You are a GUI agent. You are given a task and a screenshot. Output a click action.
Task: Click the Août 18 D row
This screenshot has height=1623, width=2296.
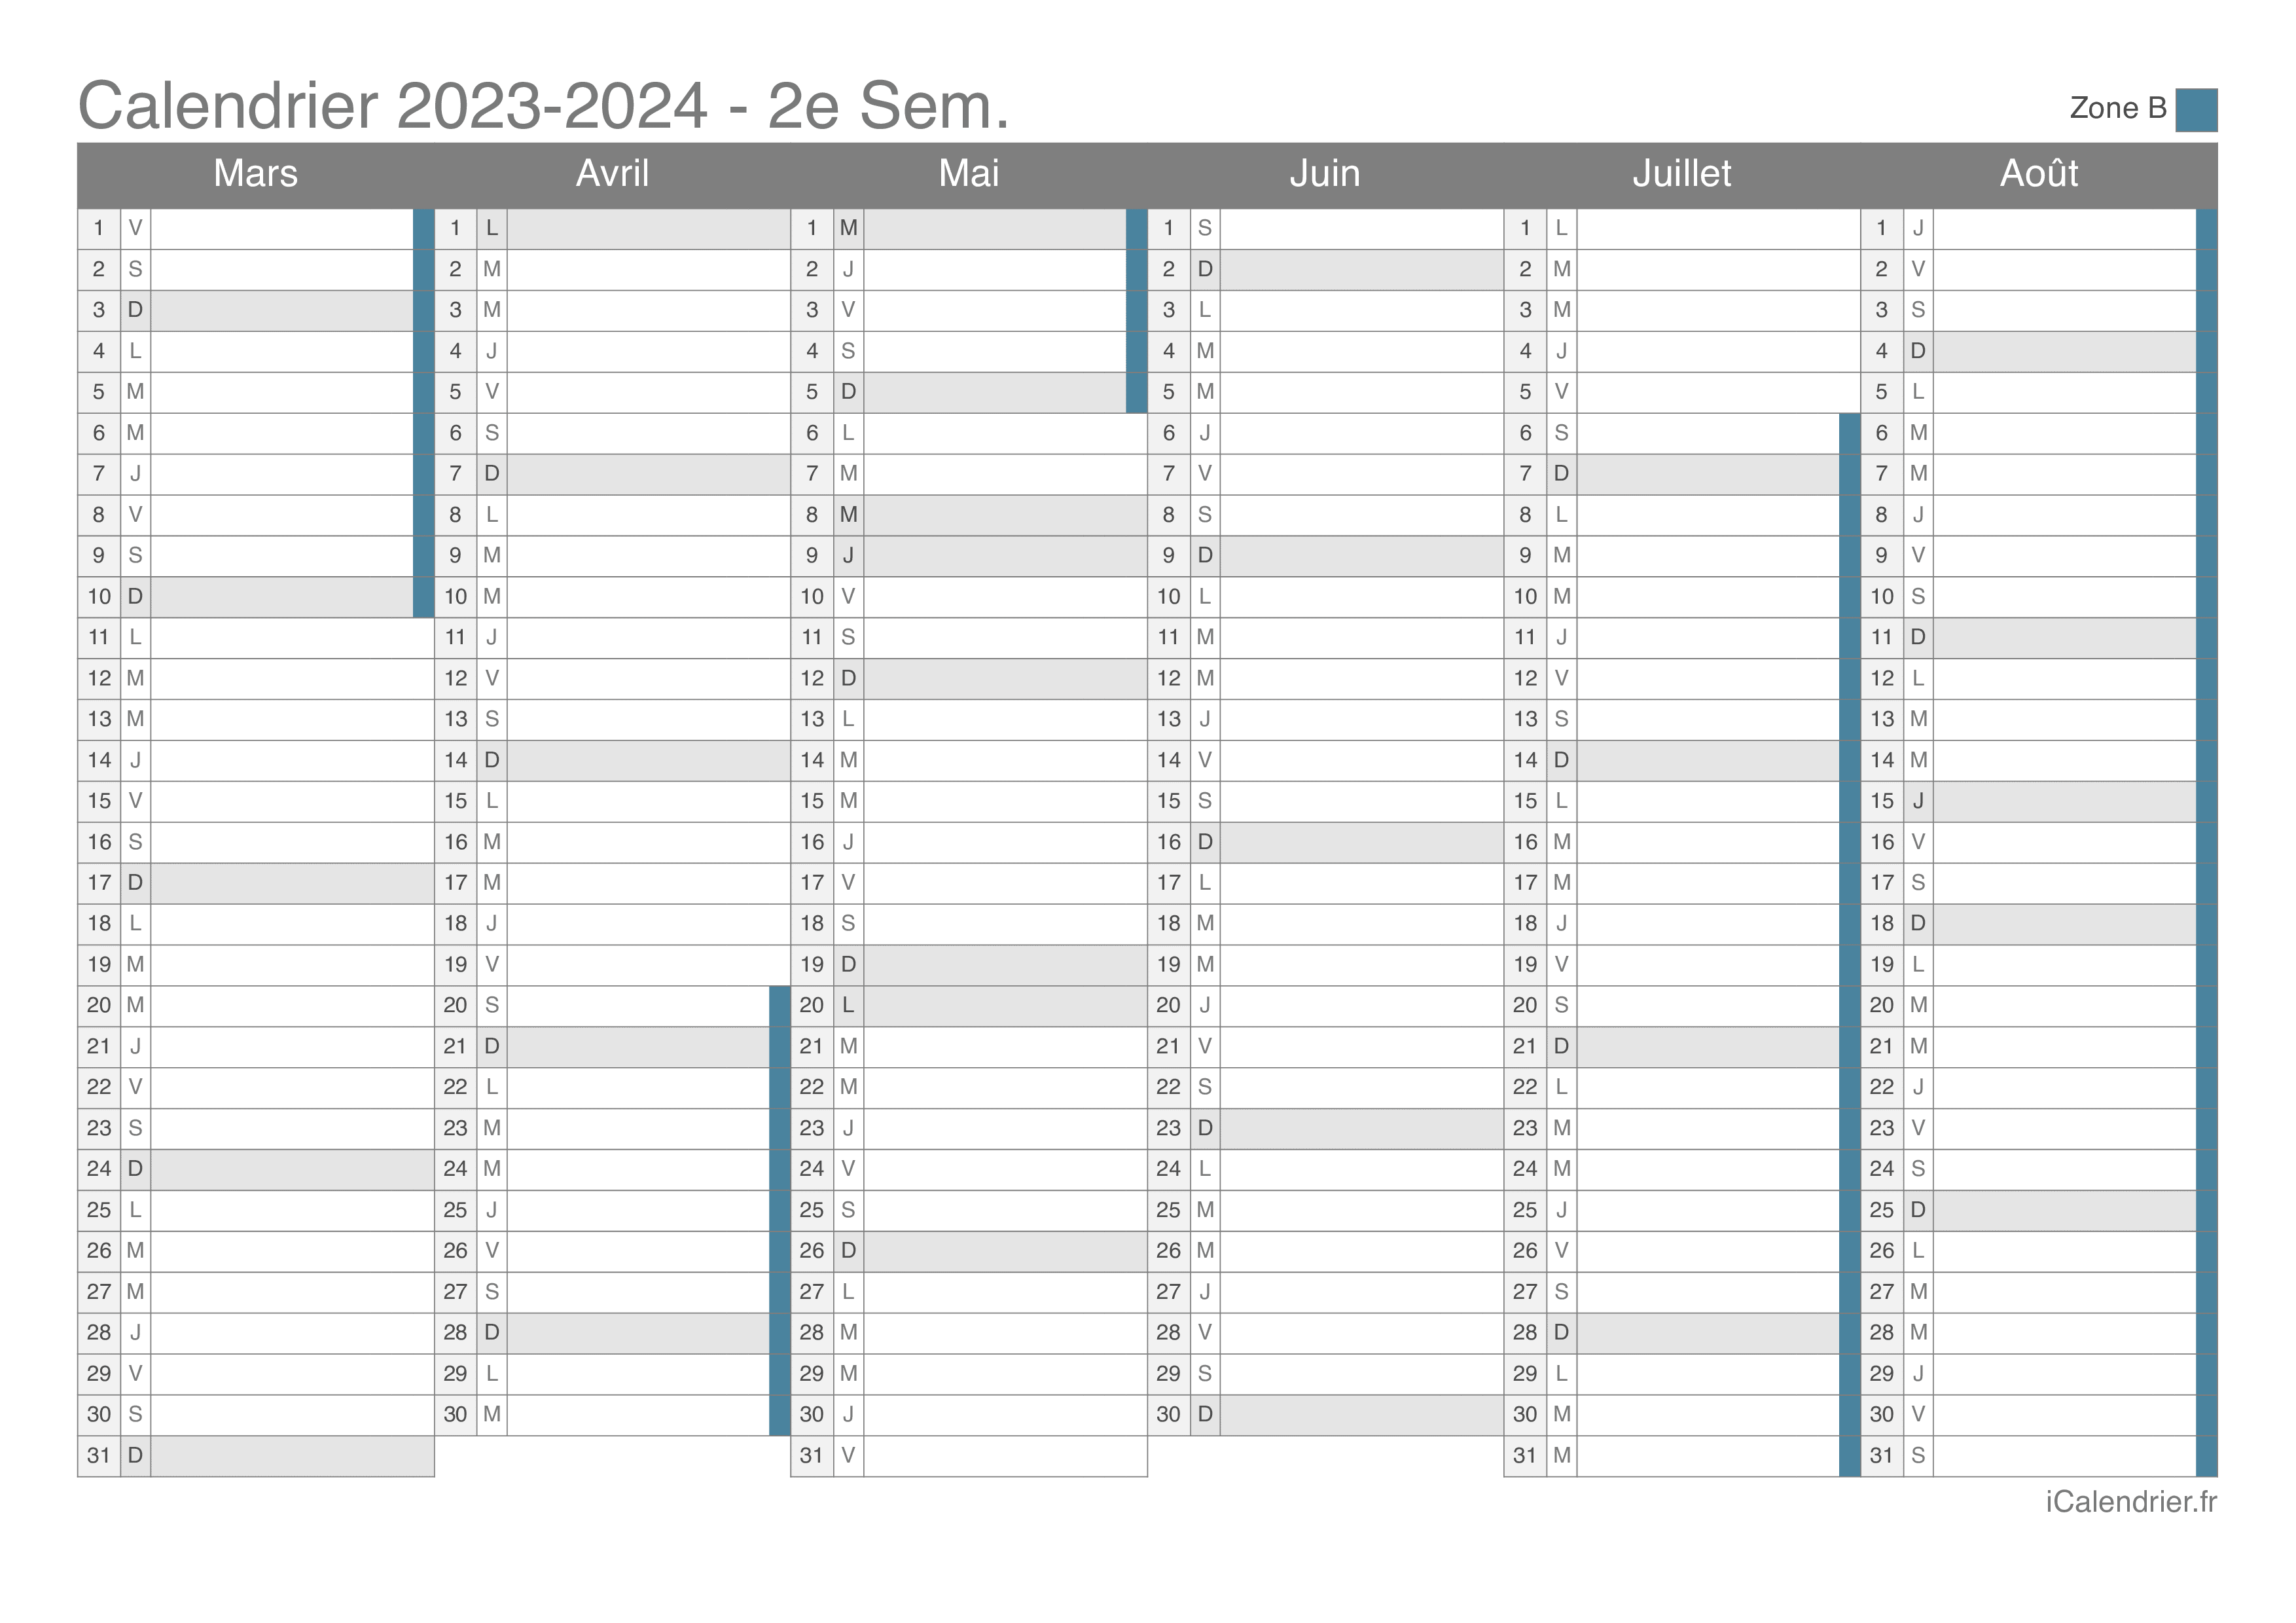coord(2039,924)
